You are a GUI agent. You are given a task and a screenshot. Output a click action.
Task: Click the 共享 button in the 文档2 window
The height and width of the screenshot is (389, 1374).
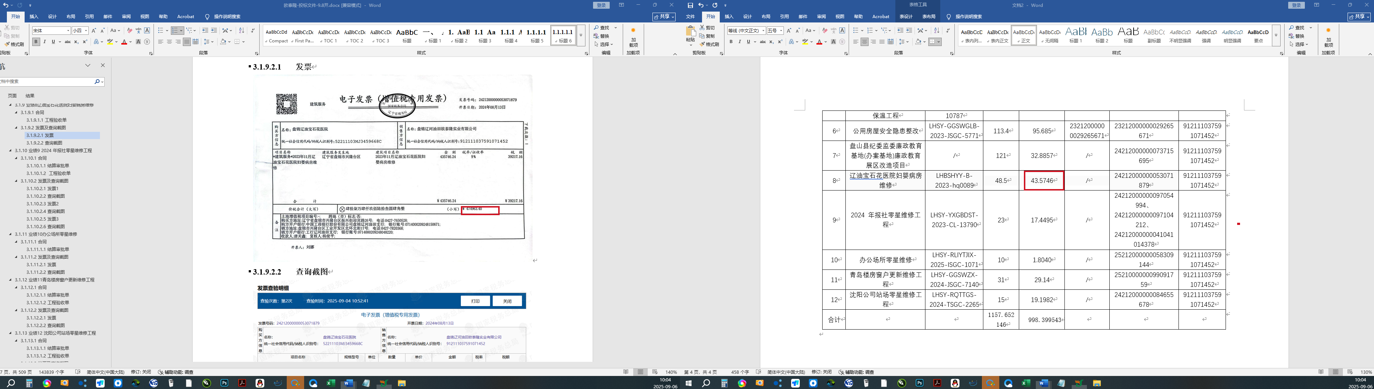point(1358,17)
